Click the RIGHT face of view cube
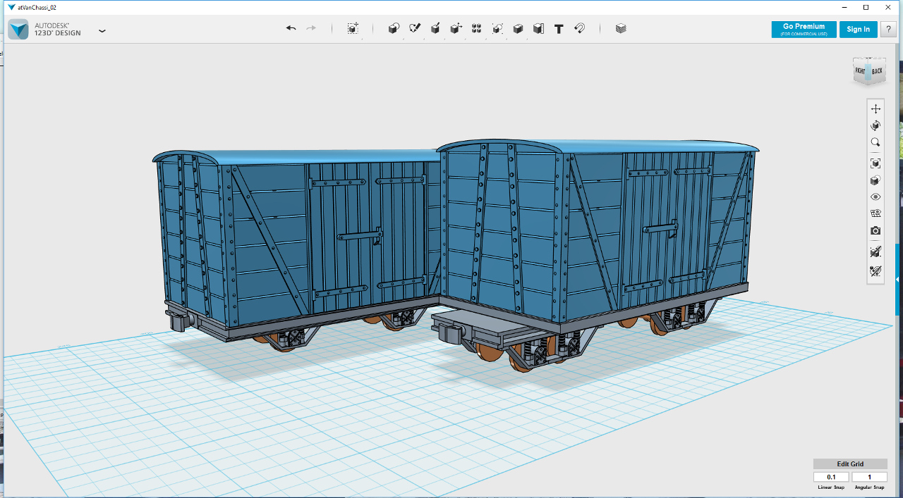The height and width of the screenshot is (498, 903). click(x=860, y=71)
